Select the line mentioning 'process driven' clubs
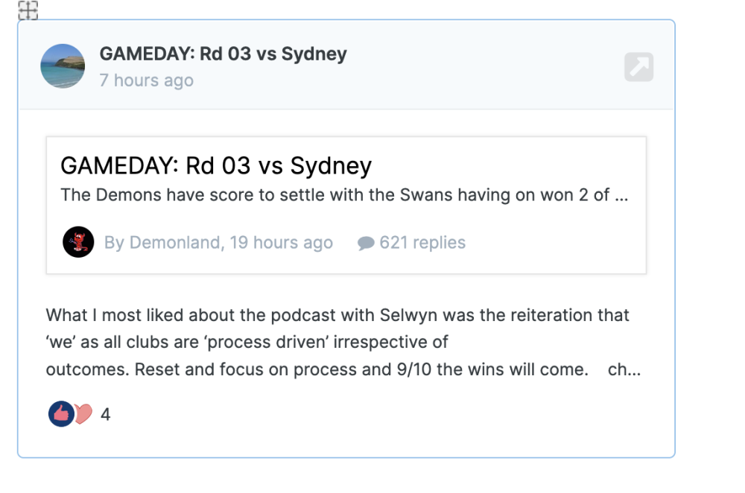745x493 pixels. click(247, 342)
